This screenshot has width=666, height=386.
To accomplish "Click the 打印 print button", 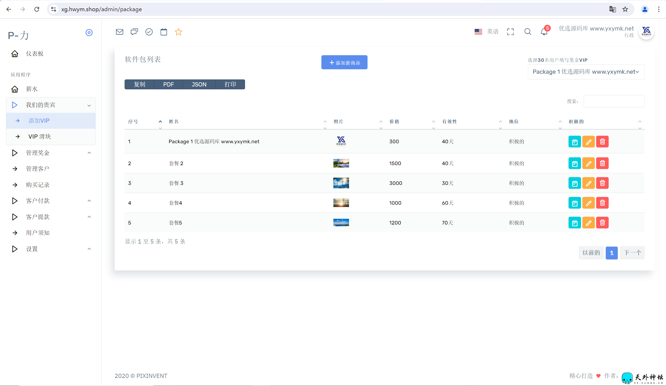I will click(230, 84).
